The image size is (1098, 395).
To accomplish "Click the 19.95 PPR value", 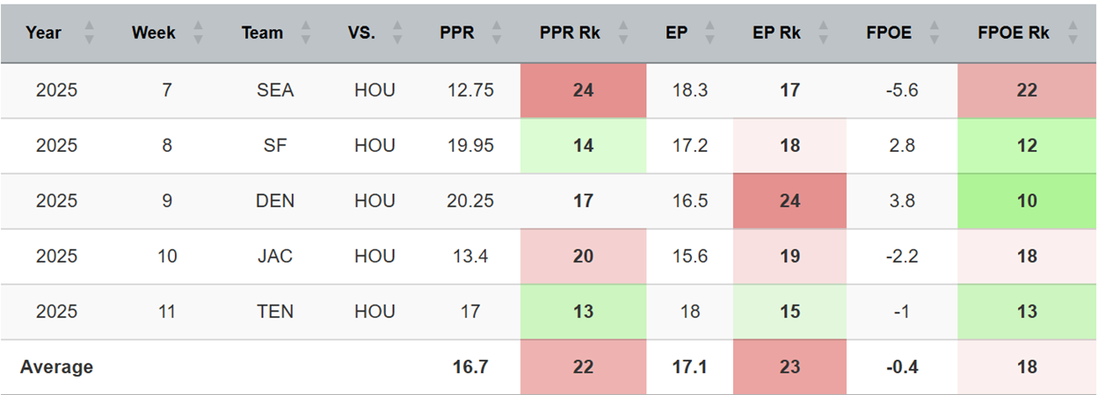I will [470, 146].
